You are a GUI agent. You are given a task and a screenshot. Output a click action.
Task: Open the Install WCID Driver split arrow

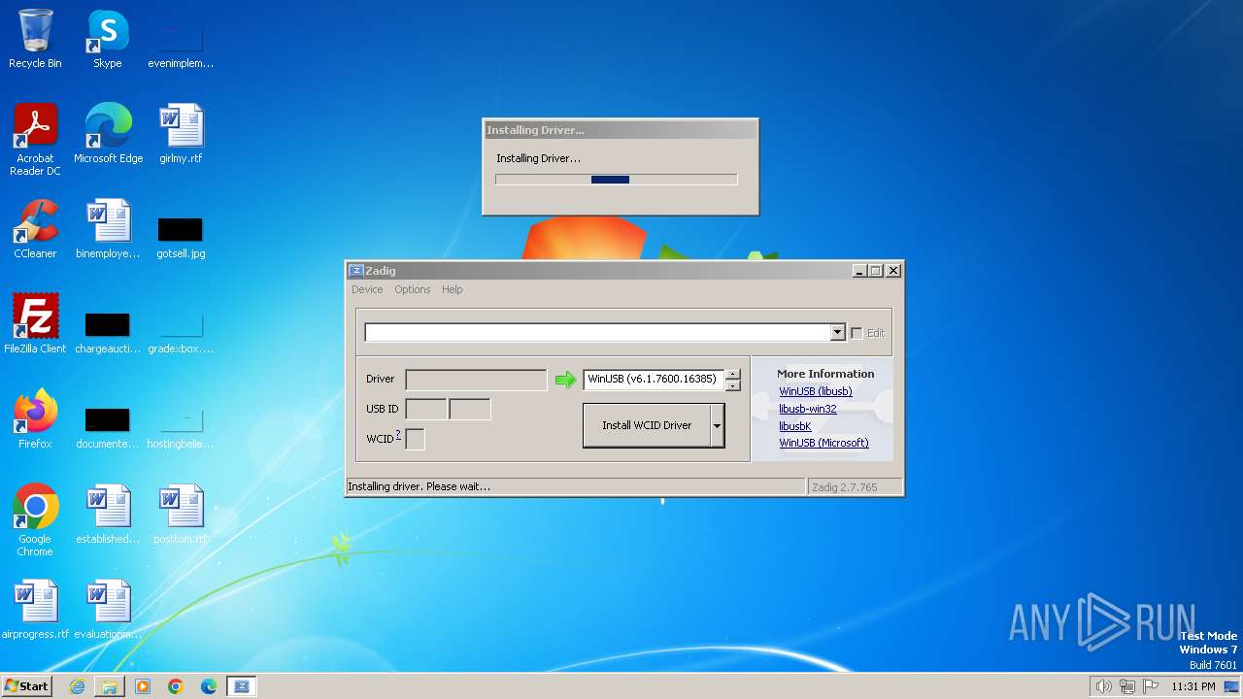[x=717, y=425]
